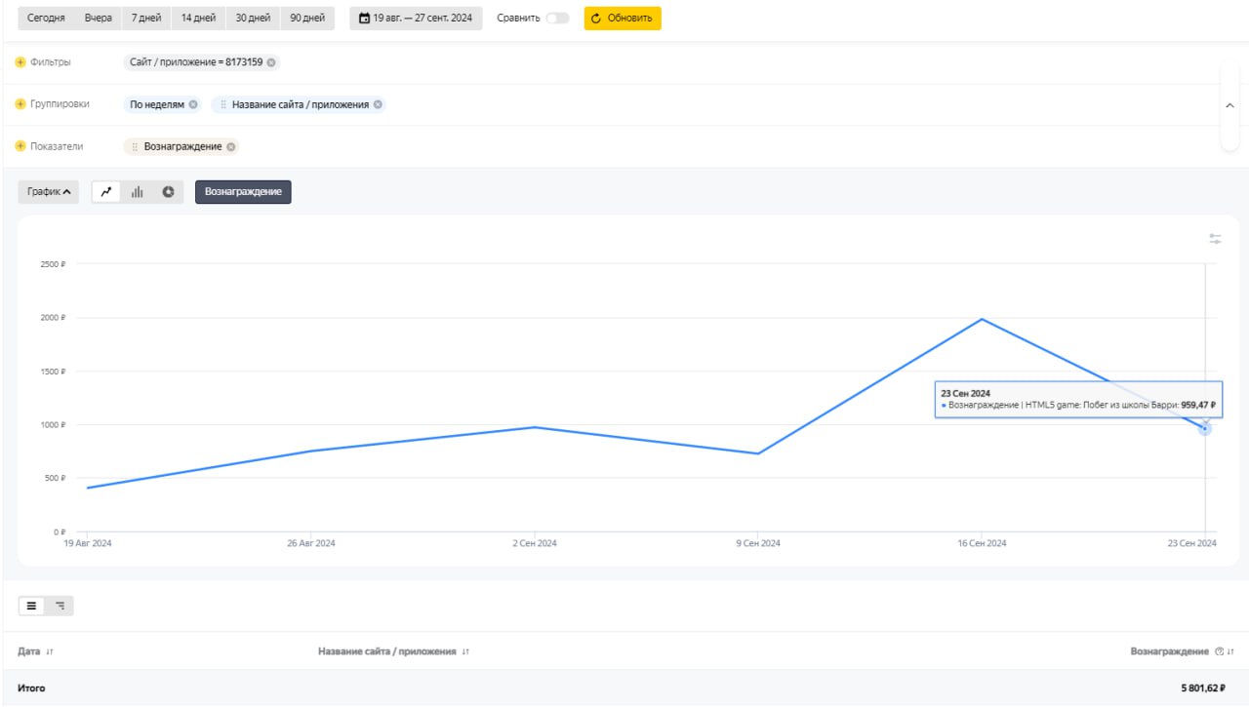Open chart settings sliders icon
This screenshot has height=707, width=1249.
(x=1215, y=238)
